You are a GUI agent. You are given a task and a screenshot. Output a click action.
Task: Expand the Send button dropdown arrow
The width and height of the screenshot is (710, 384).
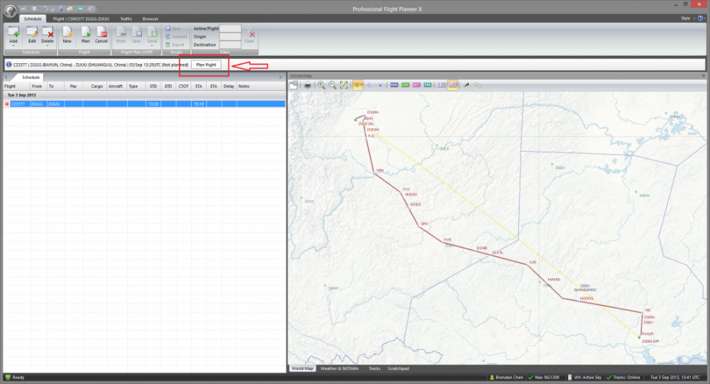tap(152, 45)
